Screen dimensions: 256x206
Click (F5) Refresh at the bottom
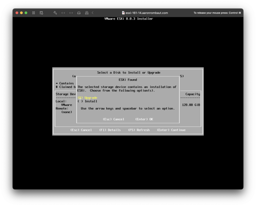point(139,130)
